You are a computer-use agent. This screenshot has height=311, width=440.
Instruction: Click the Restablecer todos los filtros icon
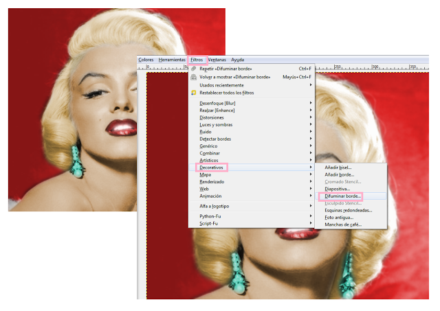[193, 93]
